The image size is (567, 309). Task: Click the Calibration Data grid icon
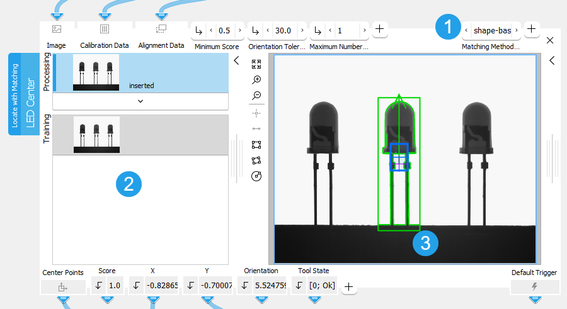point(105,29)
